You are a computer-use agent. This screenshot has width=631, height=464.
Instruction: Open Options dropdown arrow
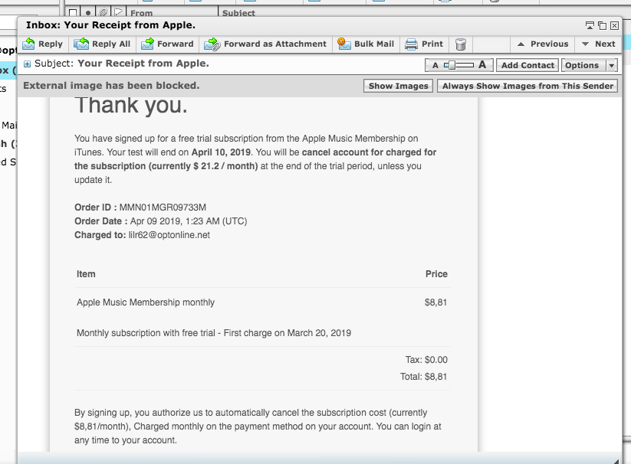click(612, 65)
